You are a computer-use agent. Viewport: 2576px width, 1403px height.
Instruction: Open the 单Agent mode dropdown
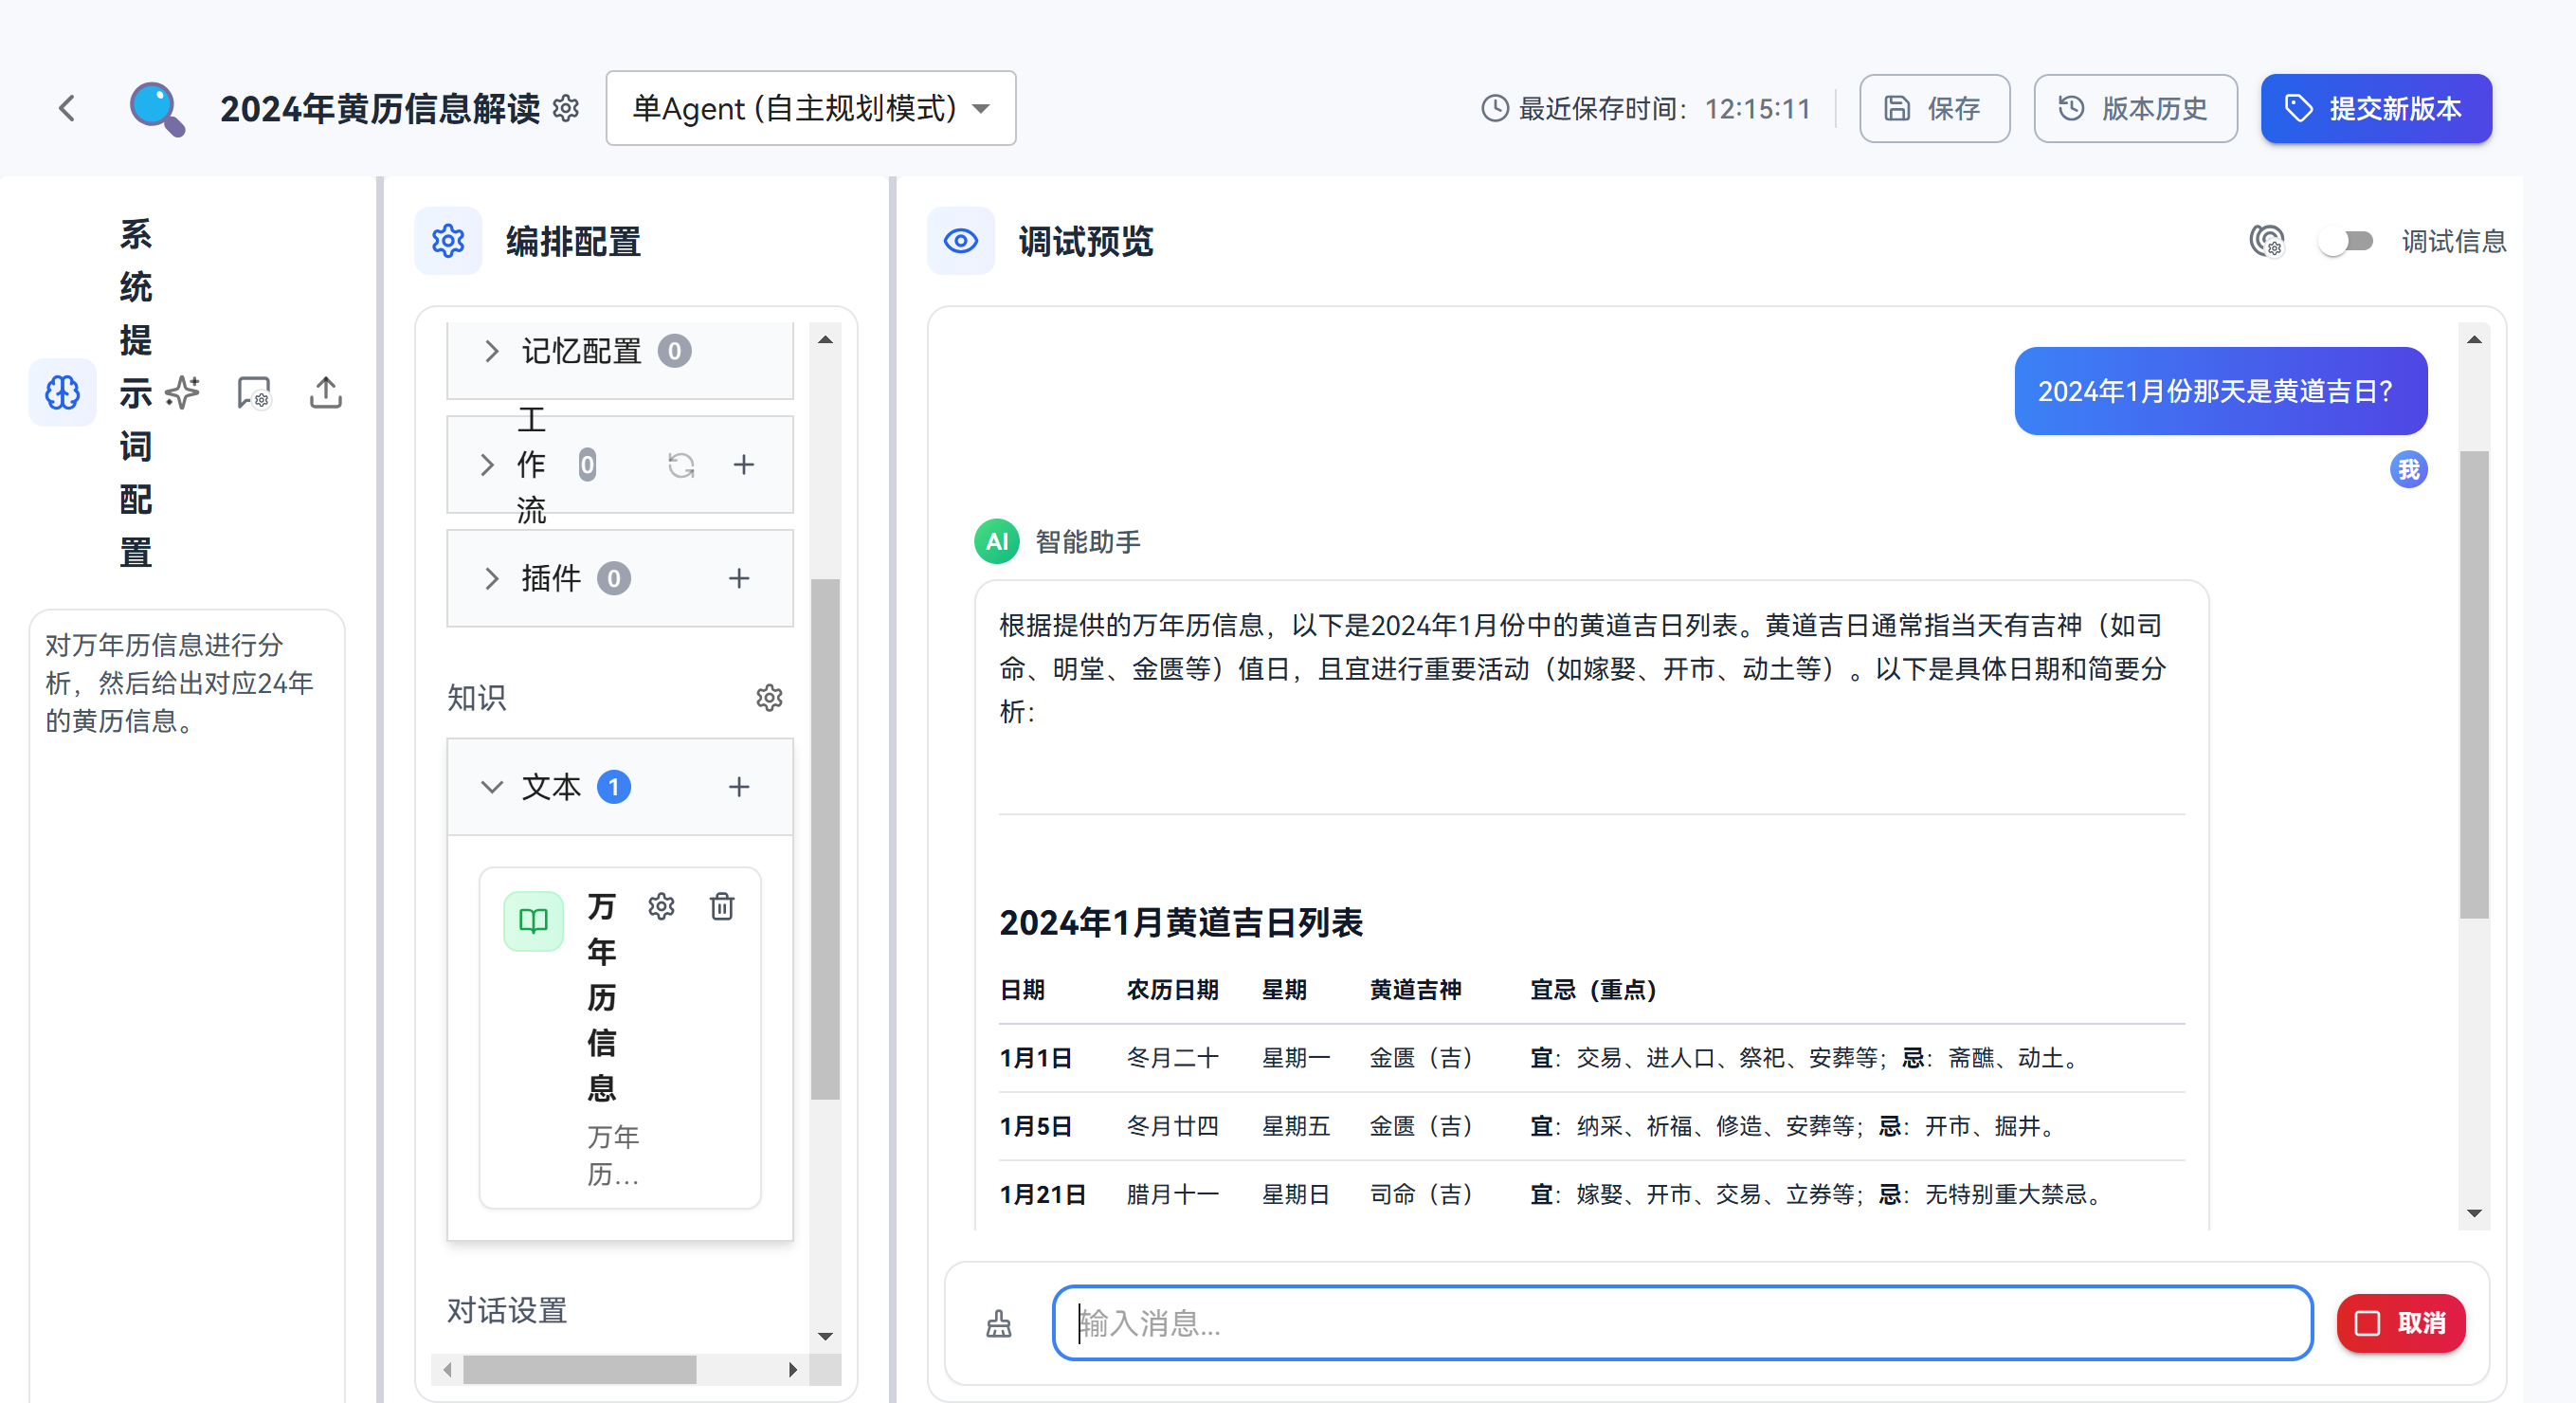[x=810, y=108]
